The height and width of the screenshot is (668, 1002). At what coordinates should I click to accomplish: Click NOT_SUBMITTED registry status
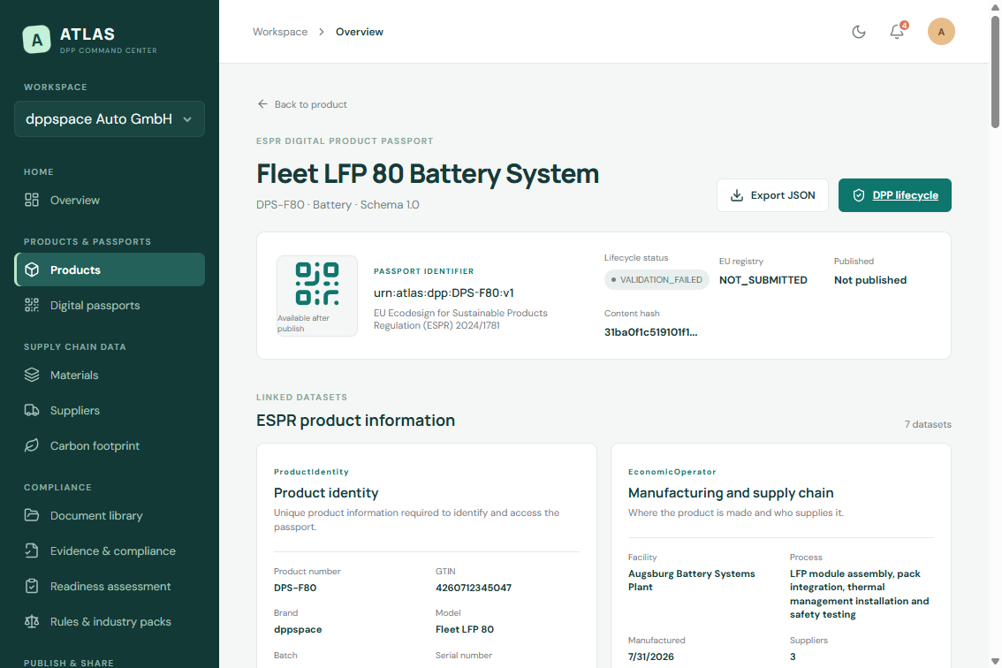(x=763, y=280)
